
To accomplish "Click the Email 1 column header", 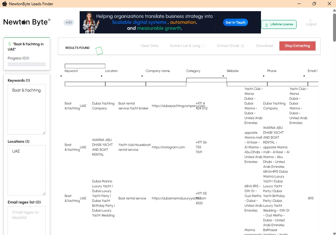I will tap(313, 71).
